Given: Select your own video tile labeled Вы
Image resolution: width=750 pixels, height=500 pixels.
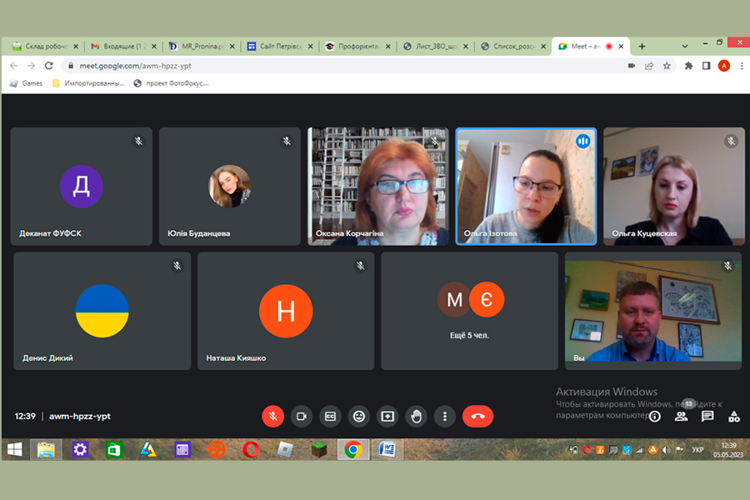Looking at the screenshot, I should pos(653,311).
